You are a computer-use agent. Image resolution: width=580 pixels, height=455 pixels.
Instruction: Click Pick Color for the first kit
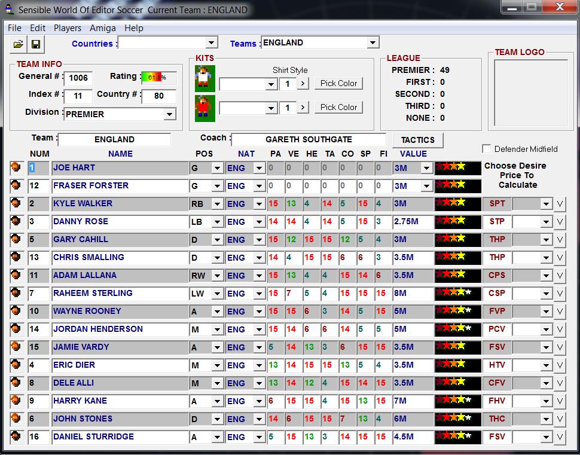pyautogui.click(x=338, y=83)
